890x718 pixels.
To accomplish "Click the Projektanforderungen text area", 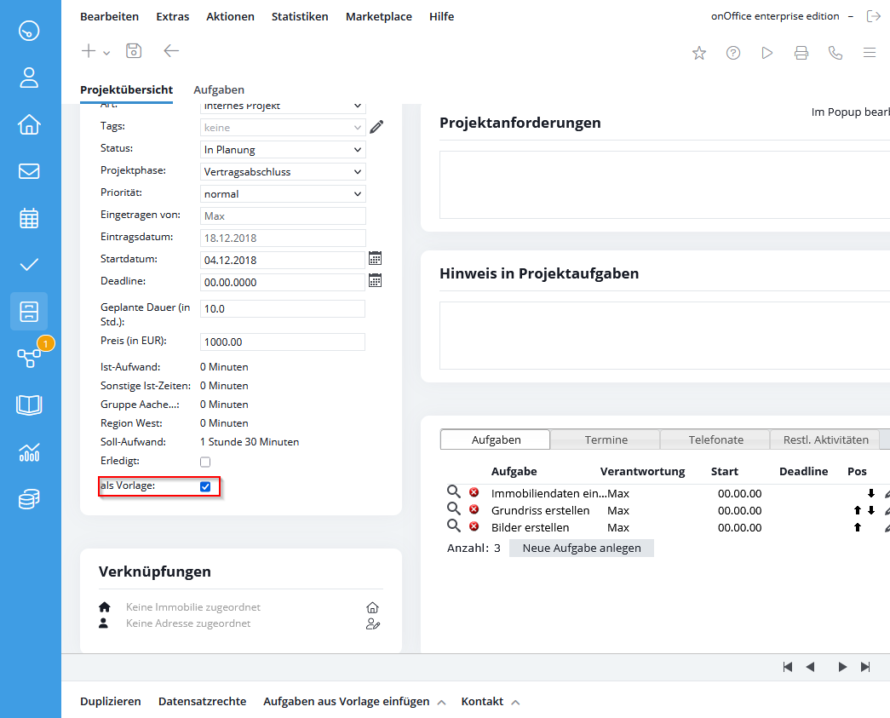I will coord(664,185).
